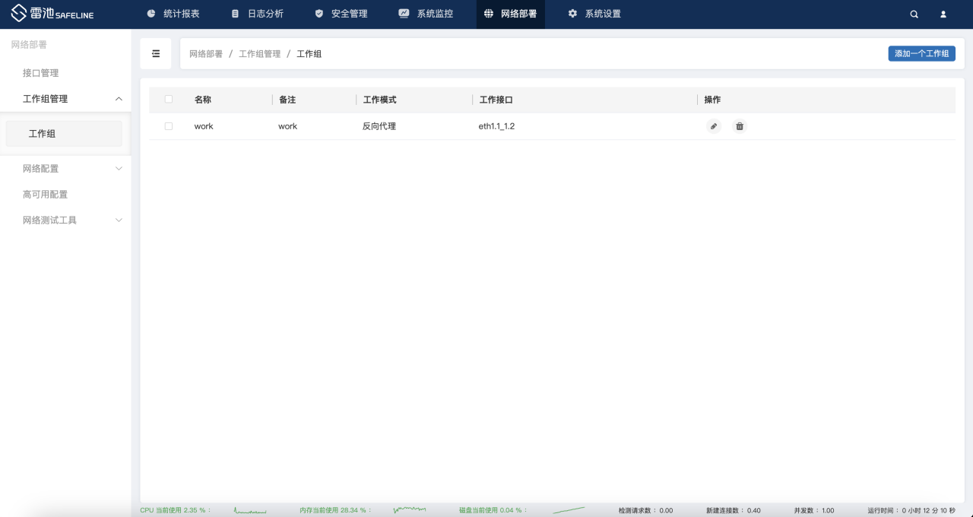Open the 统计报表 top menu

click(173, 14)
